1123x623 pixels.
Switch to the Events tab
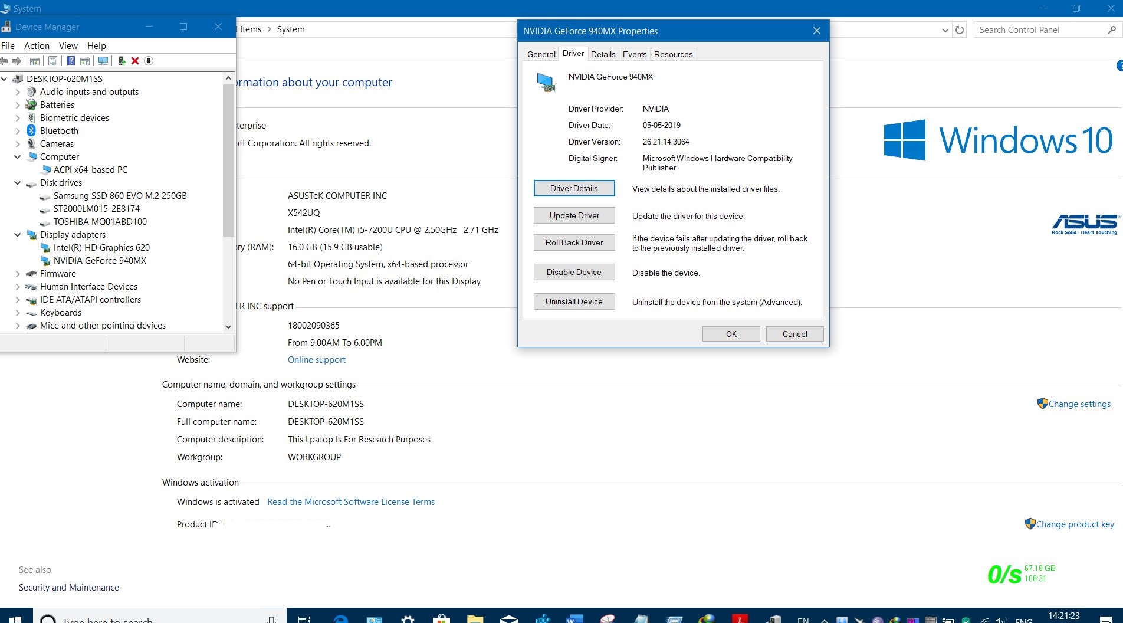[635, 54]
